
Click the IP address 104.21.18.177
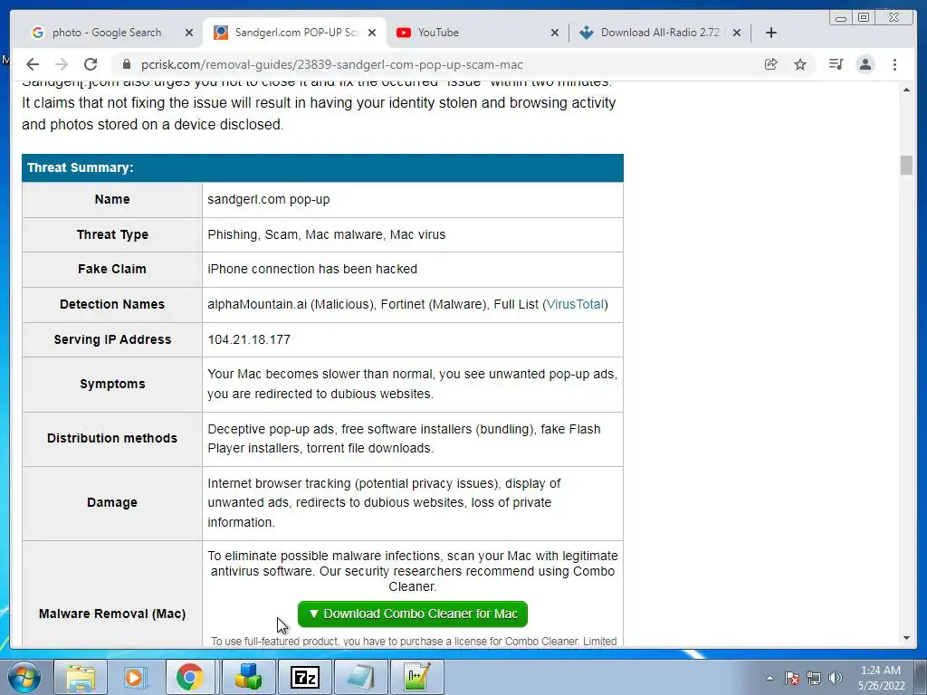[249, 340]
